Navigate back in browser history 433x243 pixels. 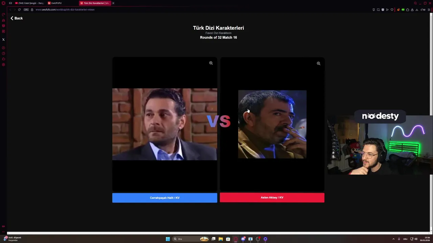(10, 9)
